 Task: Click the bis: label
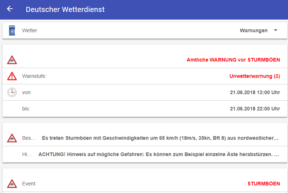(x=26, y=109)
